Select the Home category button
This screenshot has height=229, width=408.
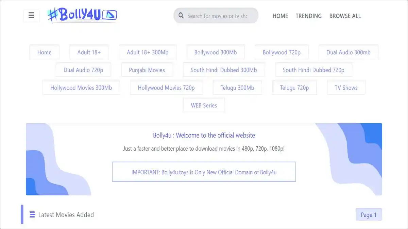click(x=45, y=52)
